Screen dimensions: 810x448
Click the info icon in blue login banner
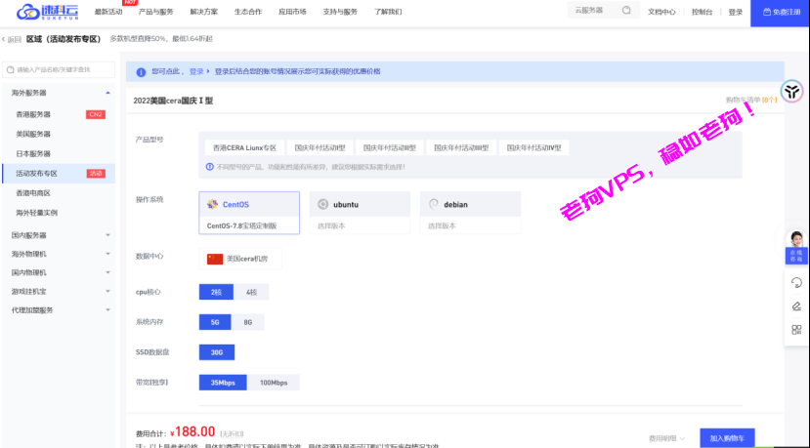click(x=141, y=72)
